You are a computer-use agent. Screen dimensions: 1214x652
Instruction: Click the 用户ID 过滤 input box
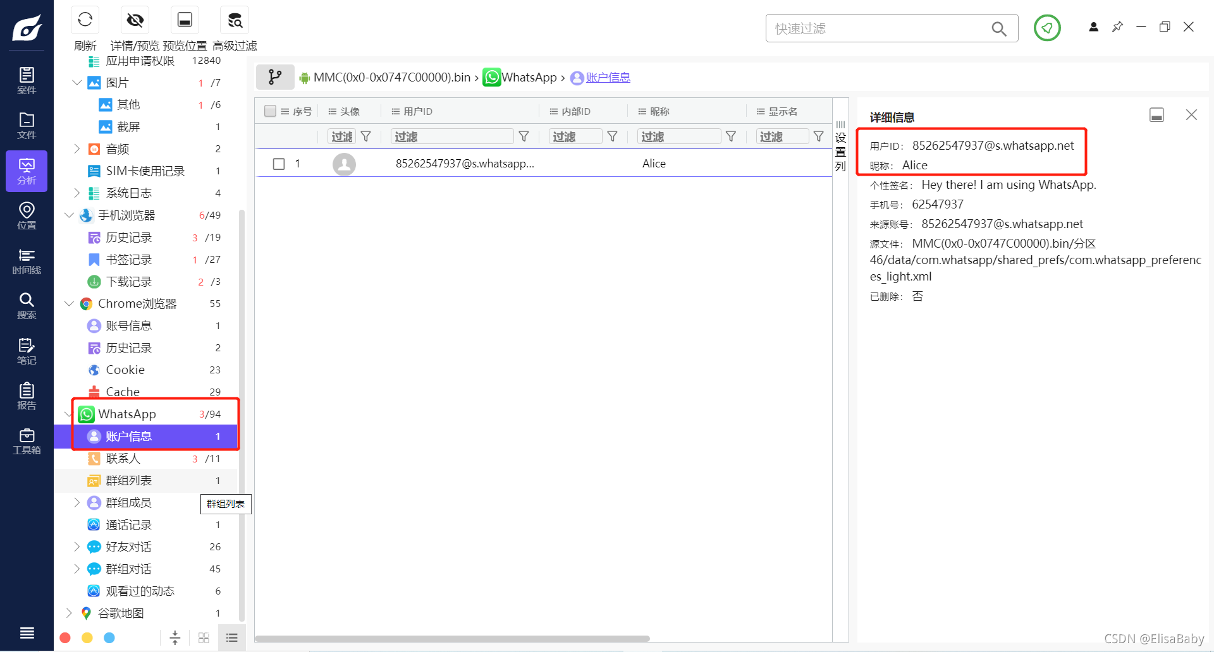[x=451, y=136]
